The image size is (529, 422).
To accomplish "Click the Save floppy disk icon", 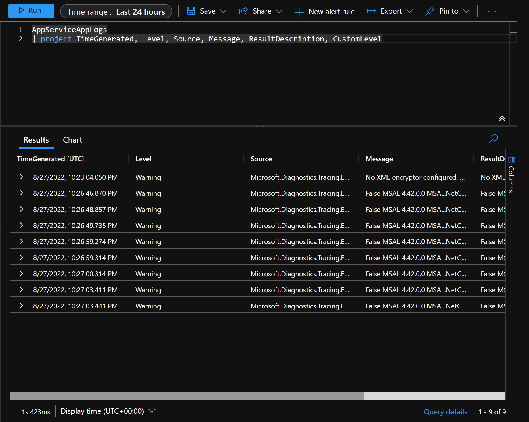I will pyautogui.click(x=191, y=11).
